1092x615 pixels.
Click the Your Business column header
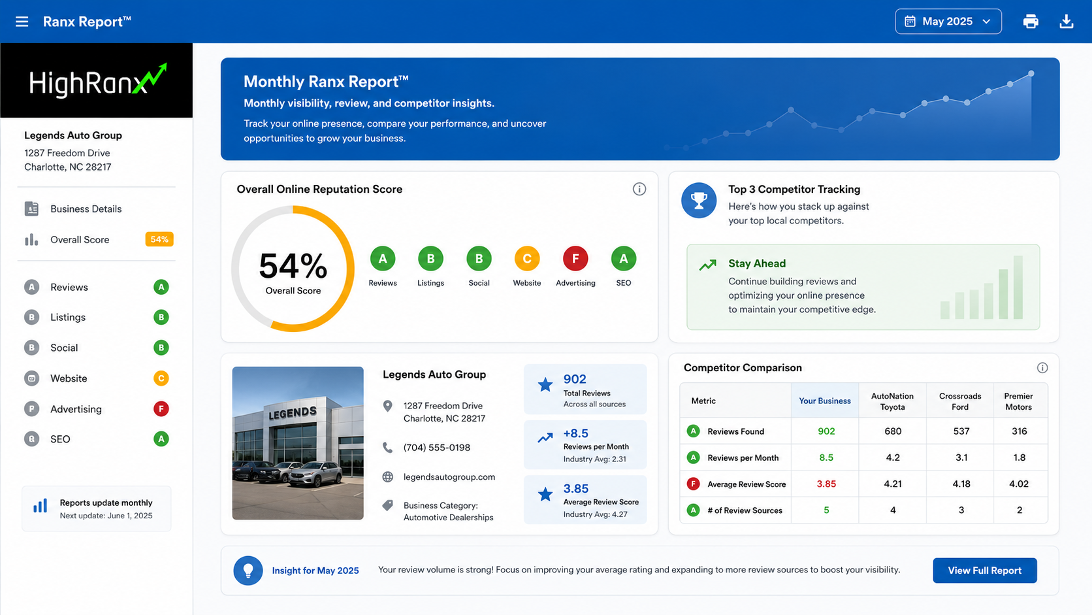click(825, 401)
